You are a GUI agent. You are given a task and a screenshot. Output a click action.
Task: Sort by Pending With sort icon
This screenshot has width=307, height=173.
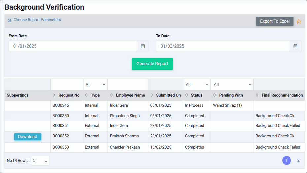coord(215,95)
